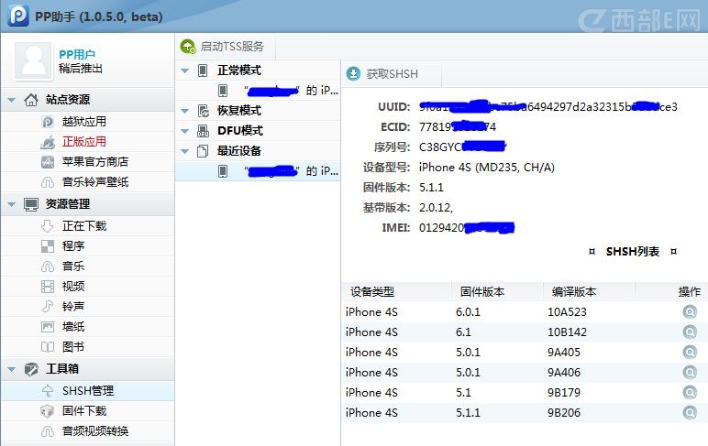This screenshot has width=708, height=446.
Task: Open 正版应用 in sidebar
Action: pos(84,142)
